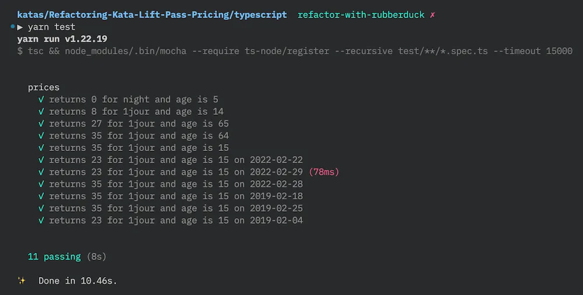
Task: Select the refactor-with-rubberduck branch name
Action: tap(361, 15)
